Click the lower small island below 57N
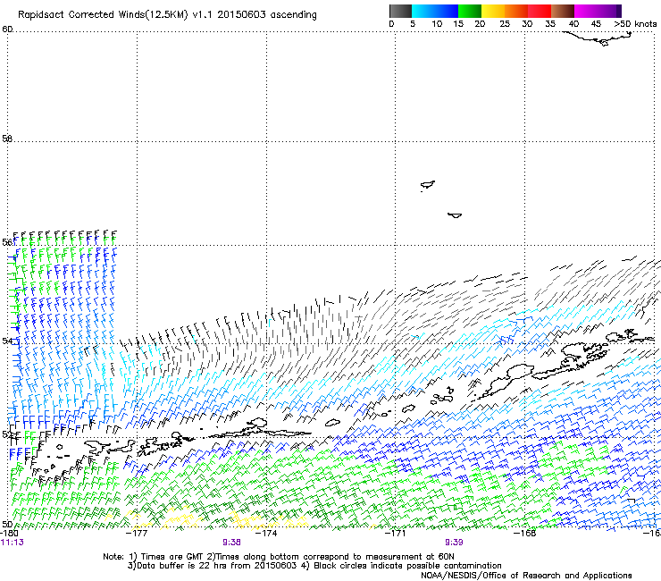This screenshot has height=581, width=661. coord(455,215)
